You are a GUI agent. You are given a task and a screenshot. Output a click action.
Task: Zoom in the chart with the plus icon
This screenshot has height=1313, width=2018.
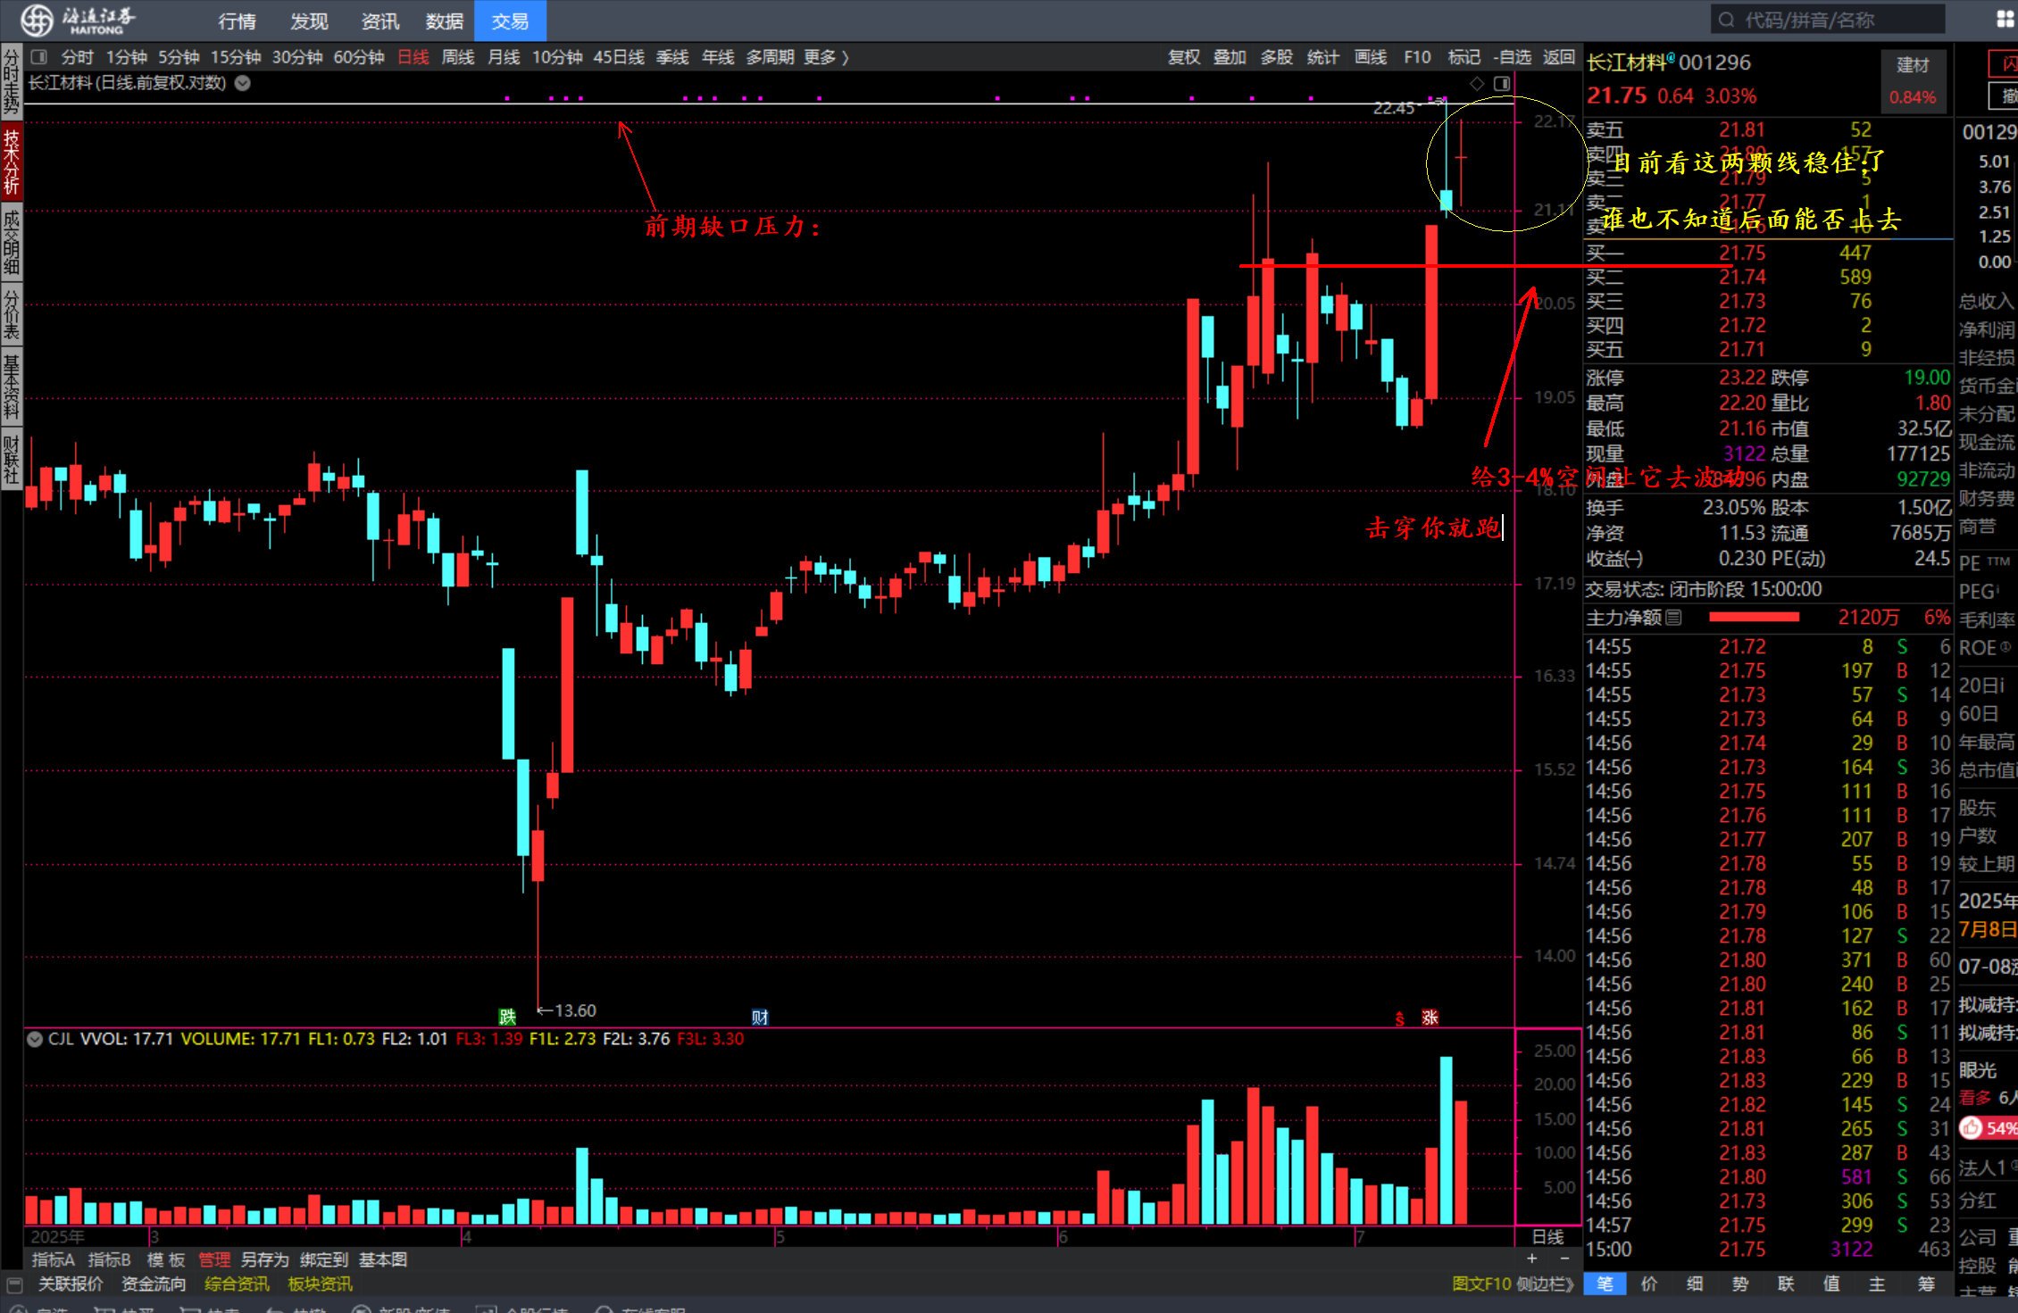coord(1532,1258)
